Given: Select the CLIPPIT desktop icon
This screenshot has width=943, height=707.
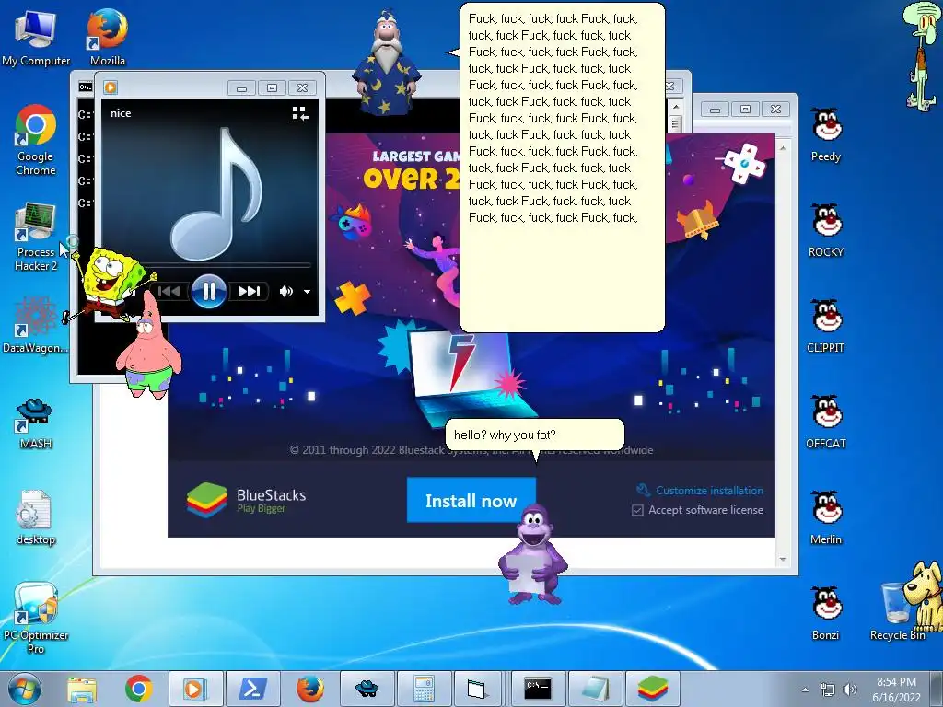Looking at the screenshot, I should point(826,325).
